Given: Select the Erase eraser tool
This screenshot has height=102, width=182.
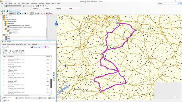Looking at the screenshot, I should point(49,14).
